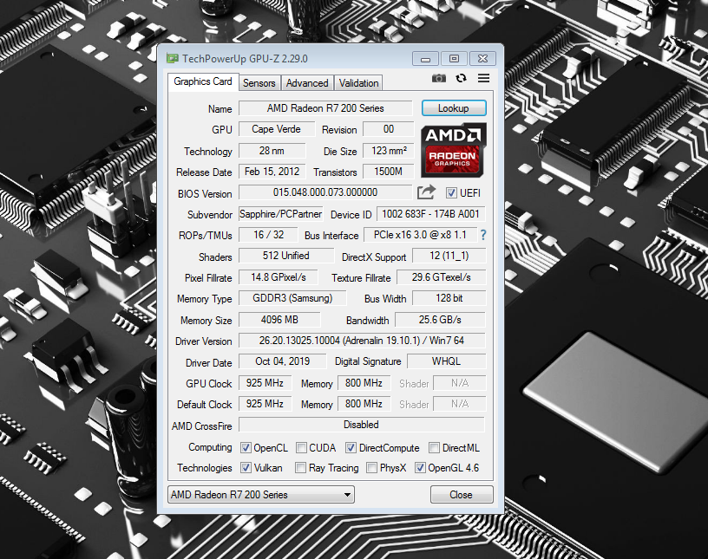The height and width of the screenshot is (559, 708).
Task: Click the BIOS Version field 015.048.000.073.000000
Action: coord(325,192)
